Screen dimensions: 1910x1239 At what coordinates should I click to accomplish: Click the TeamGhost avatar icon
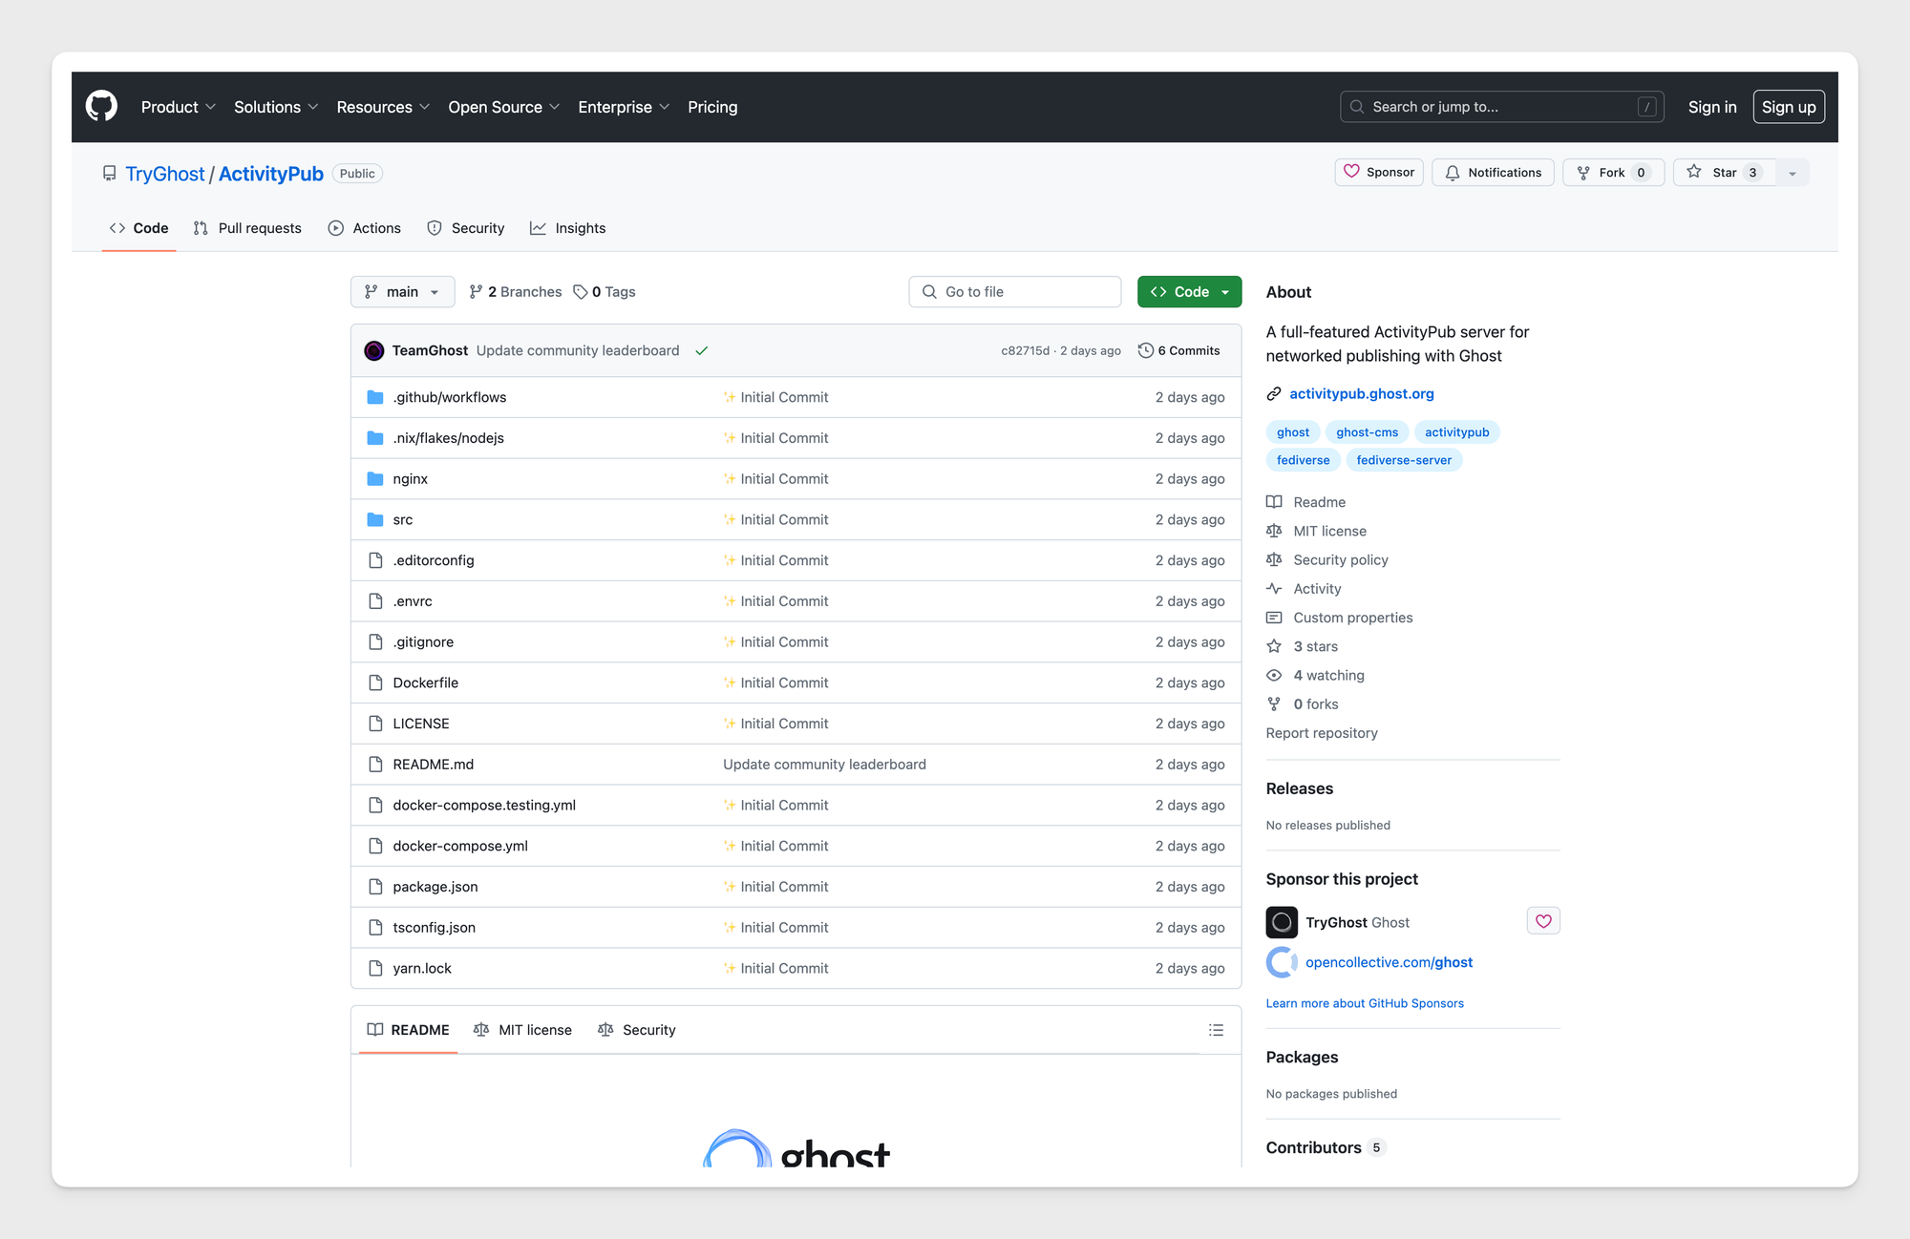[x=374, y=350]
